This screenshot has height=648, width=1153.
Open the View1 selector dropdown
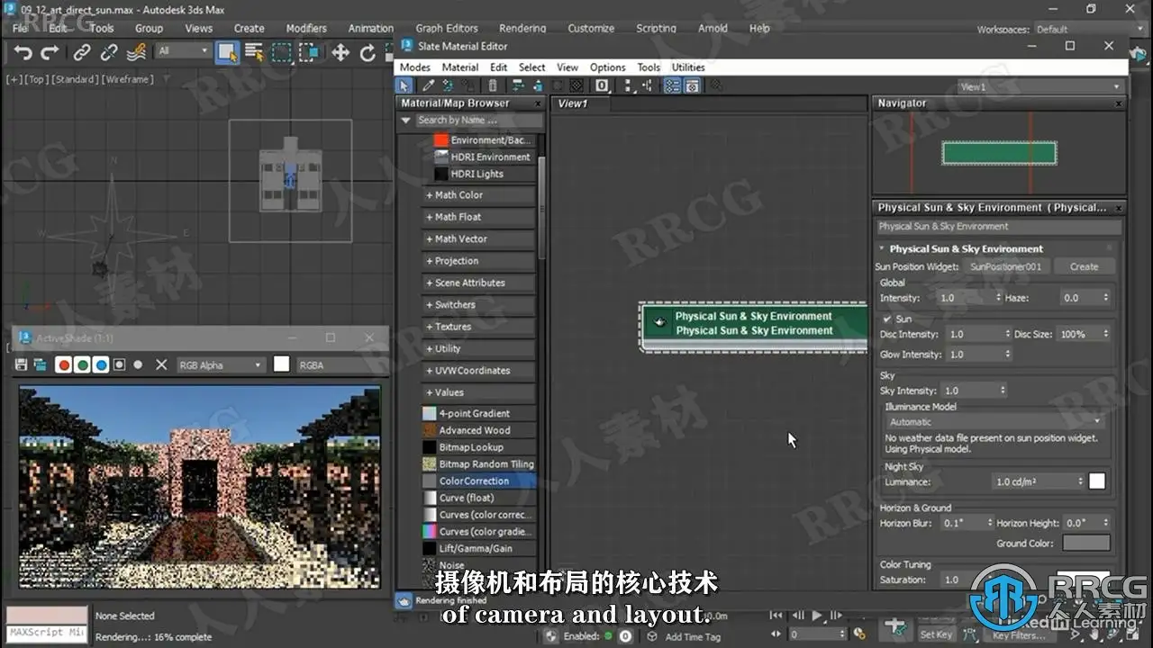coord(1040,86)
